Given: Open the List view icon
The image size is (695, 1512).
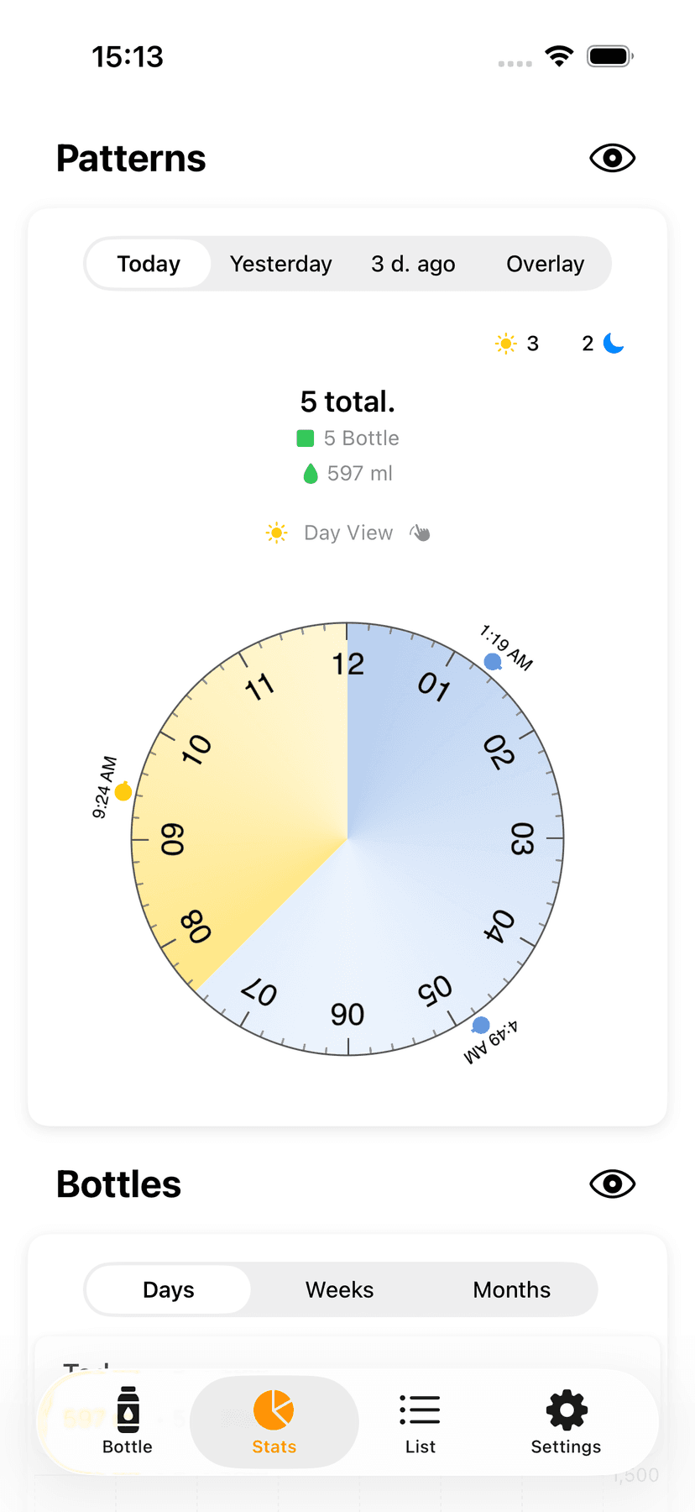Looking at the screenshot, I should pyautogui.click(x=420, y=1409).
